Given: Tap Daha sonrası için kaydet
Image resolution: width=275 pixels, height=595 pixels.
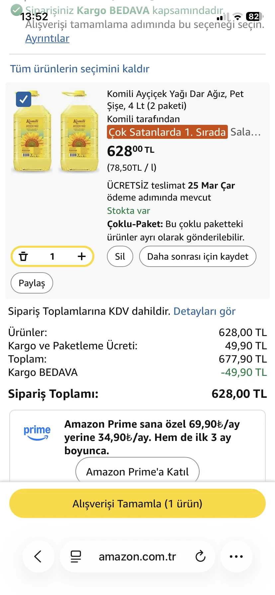Looking at the screenshot, I should pyautogui.click(x=198, y=256).
